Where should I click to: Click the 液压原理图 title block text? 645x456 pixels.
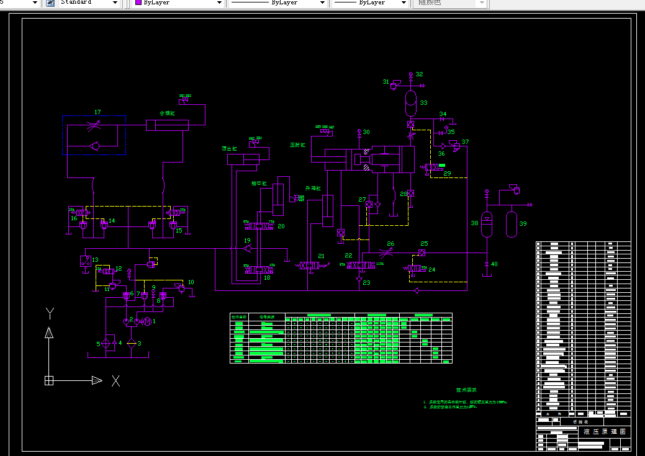(605, 431)
